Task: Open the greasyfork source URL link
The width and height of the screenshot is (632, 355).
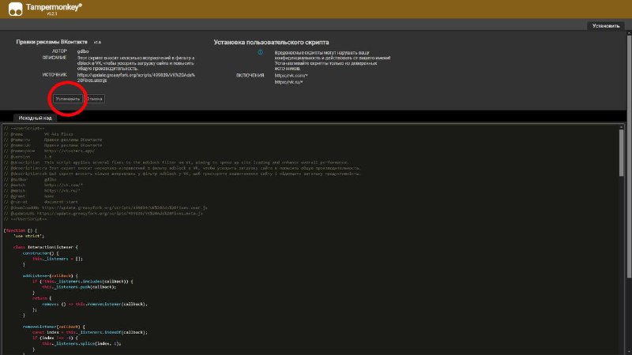Action: 136,77
